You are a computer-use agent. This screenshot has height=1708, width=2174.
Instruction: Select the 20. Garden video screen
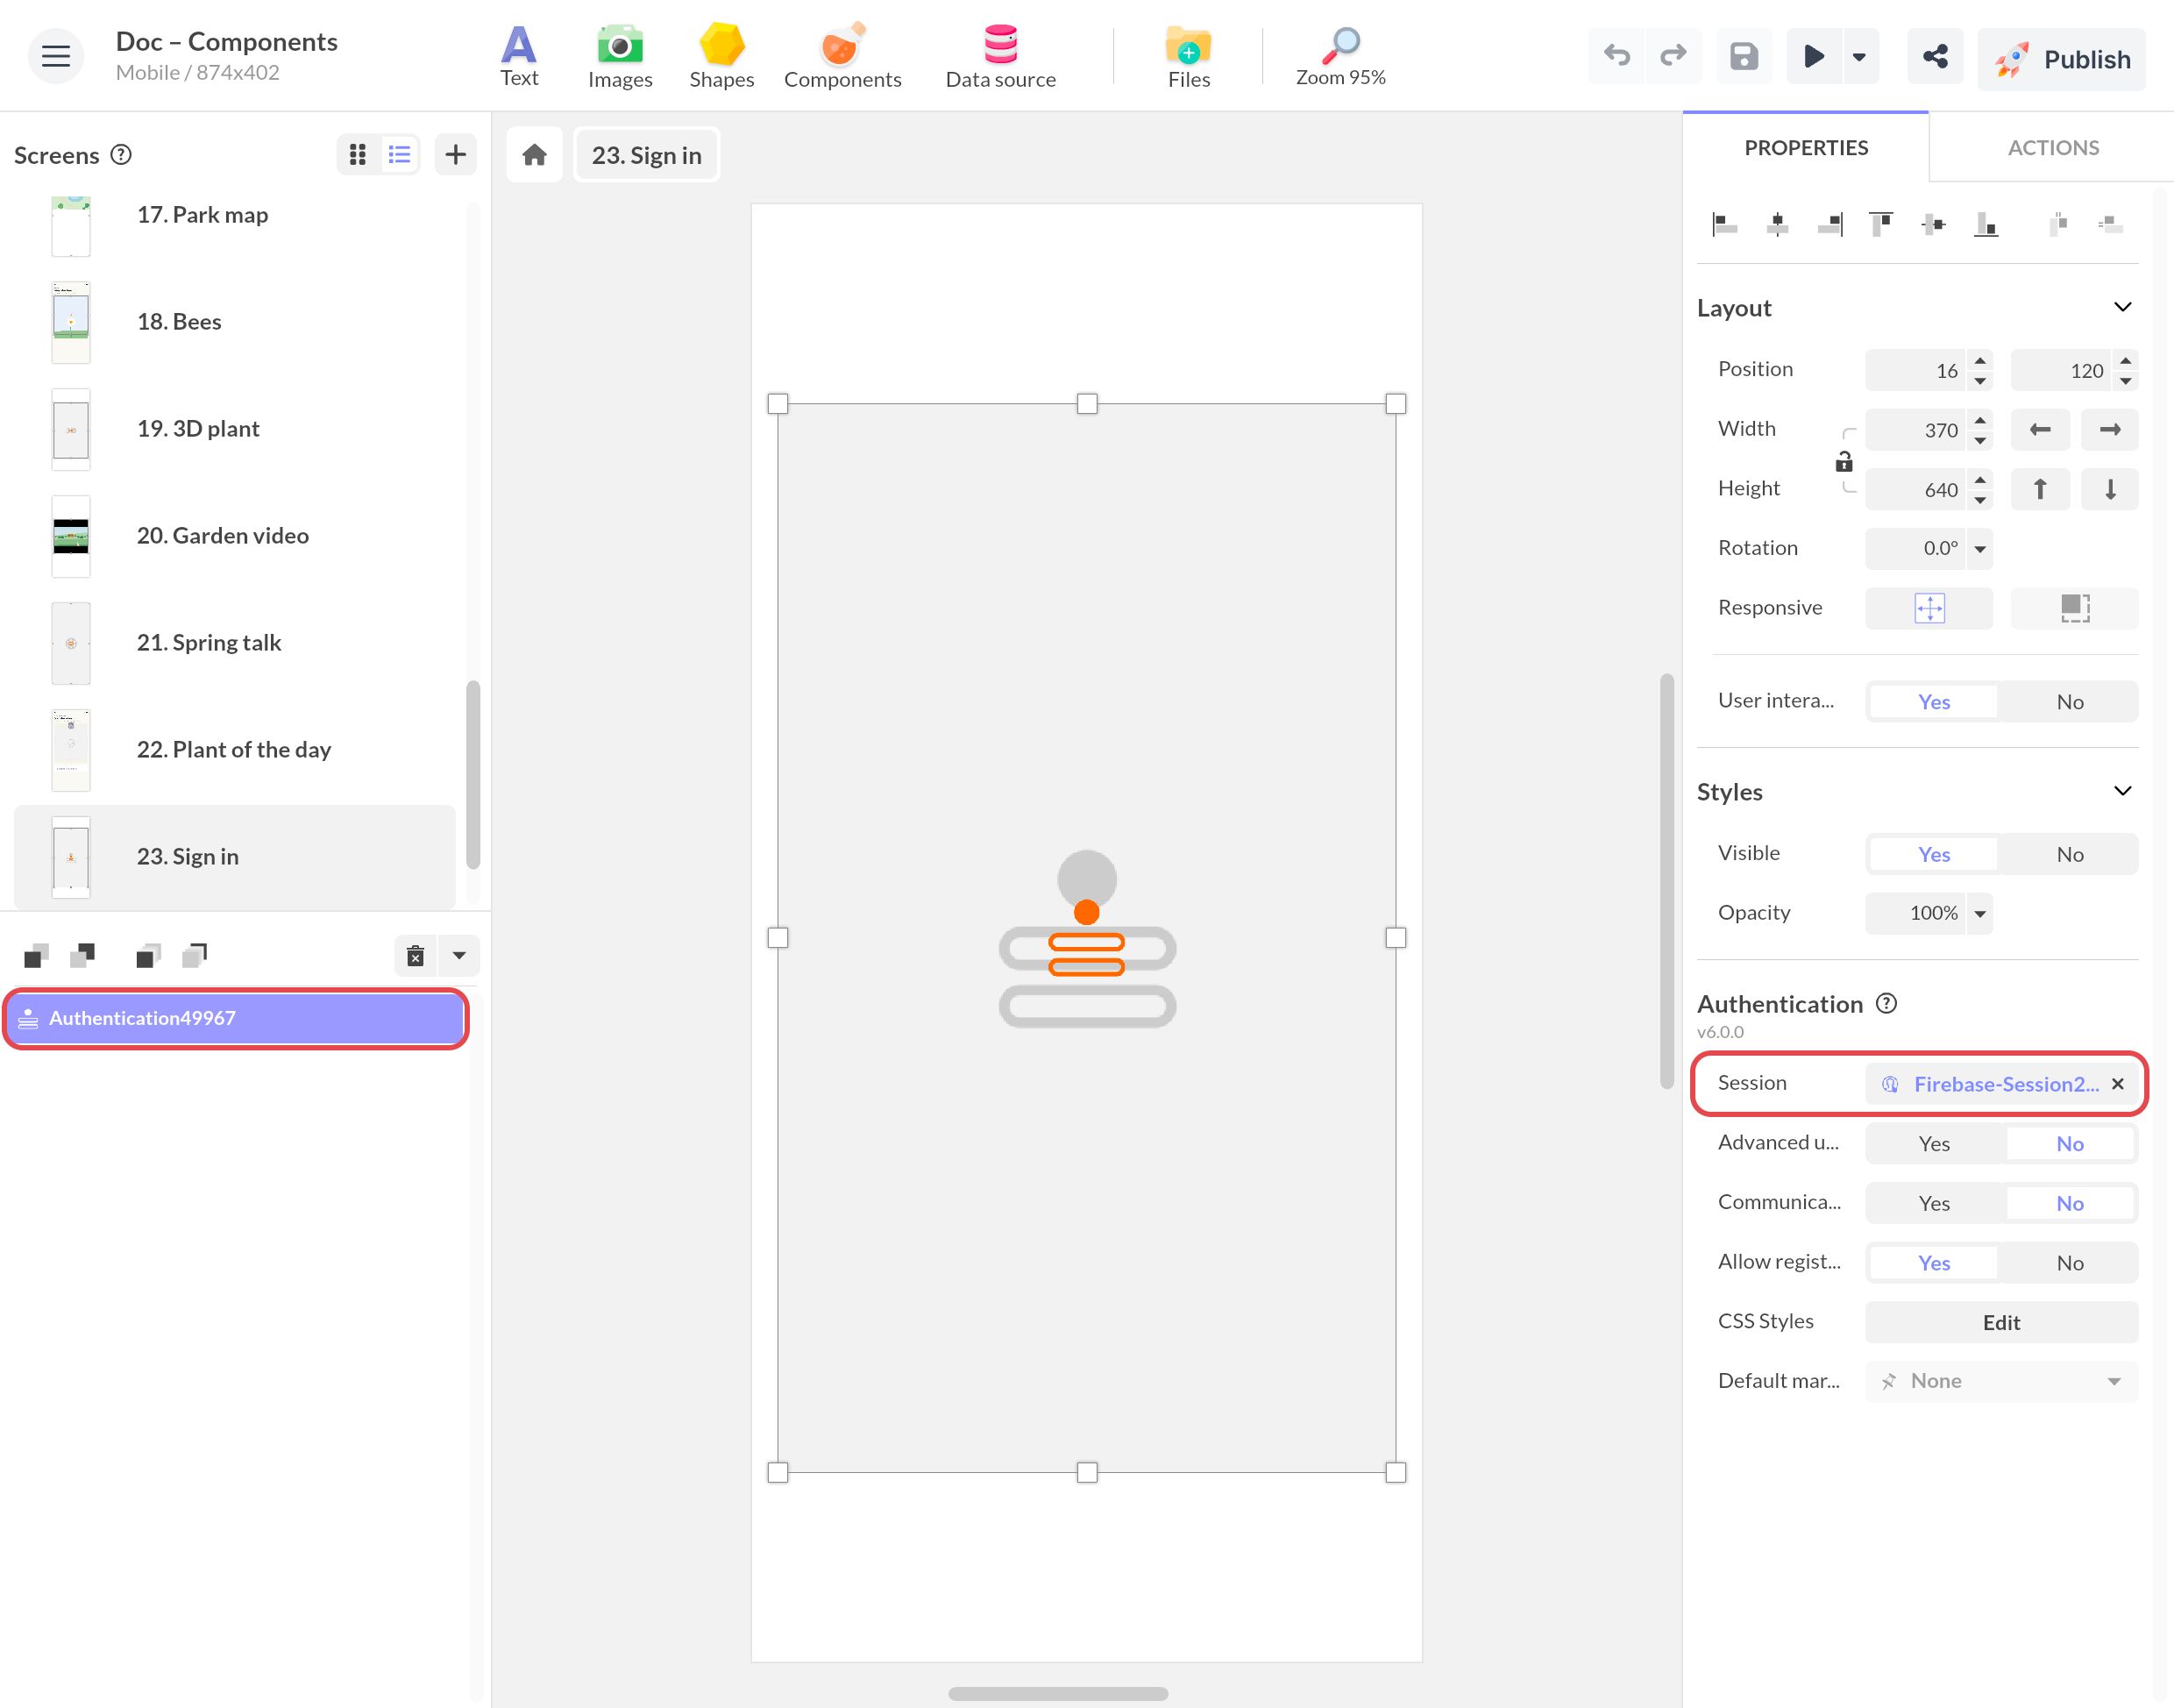coord(235,536)
